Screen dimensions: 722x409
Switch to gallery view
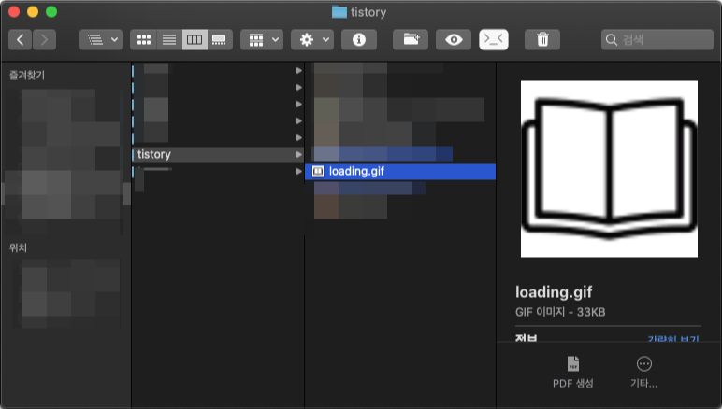coord(219,40)
